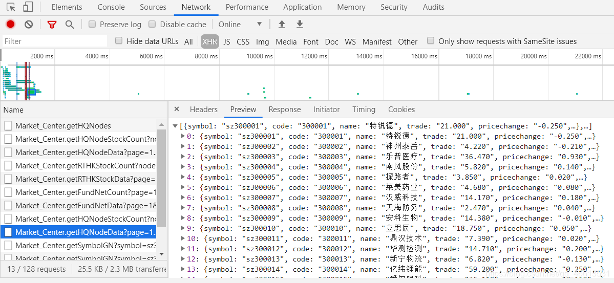Select Market_Center.getFundNetData request

[x=78, y=206]
